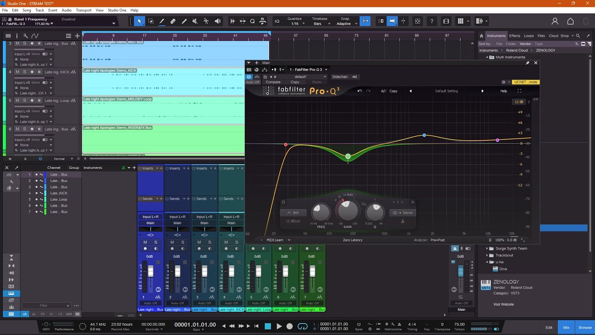Toggle FabFilter plugin power bypass

(249, 77)
